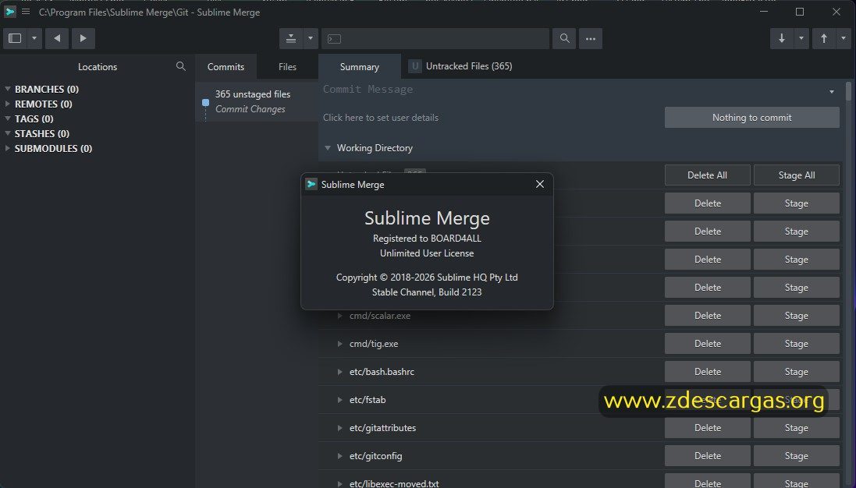This screenshot has height=488, width=856.
Task: Expand the etc/fstab file row
Action: click(x=339, y=400)
